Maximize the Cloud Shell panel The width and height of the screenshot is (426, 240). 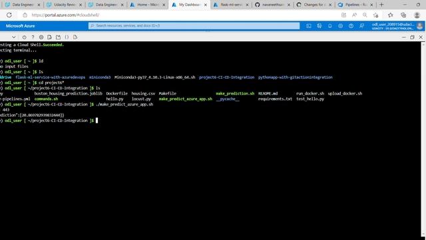412,37
